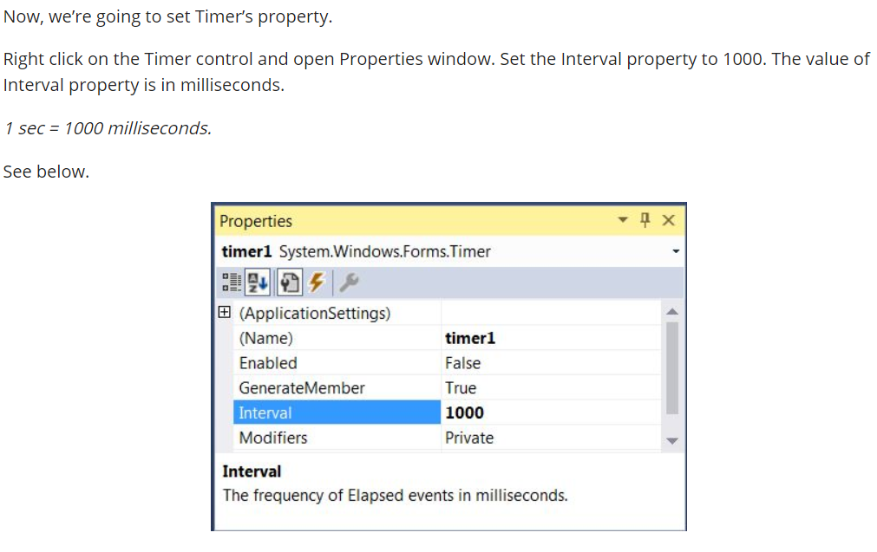
Task: Toggle the auto-hide pin icon
Action: (x=645, y=220)
